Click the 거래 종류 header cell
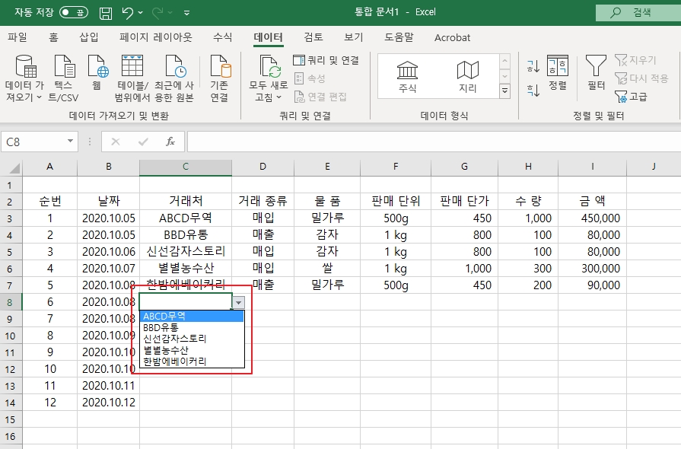The image size is (681, 449). pyautogui.click(x=263, y=201)
